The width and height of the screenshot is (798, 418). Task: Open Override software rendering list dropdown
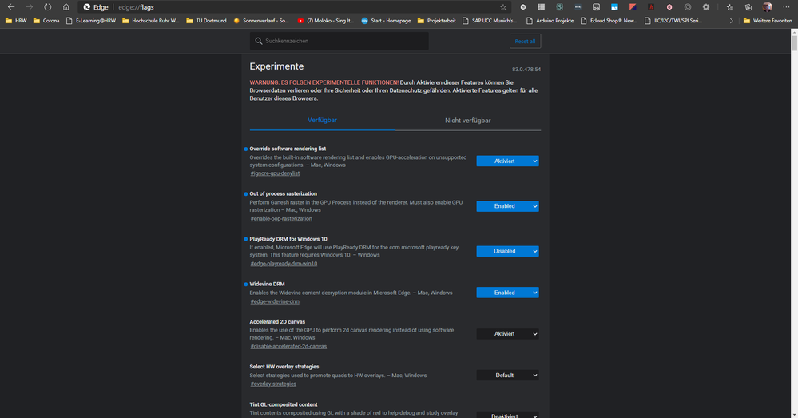(507, 161)
